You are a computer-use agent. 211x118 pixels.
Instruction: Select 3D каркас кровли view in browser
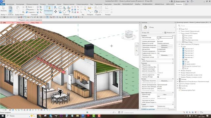pos(190,64)
